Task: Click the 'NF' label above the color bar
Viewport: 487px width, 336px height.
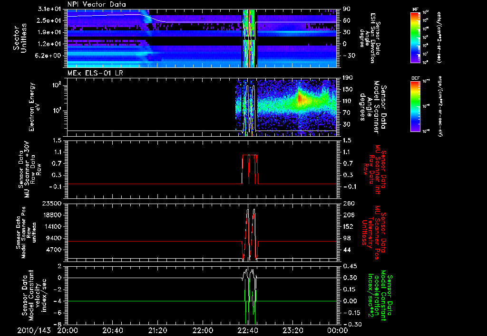Action: [416, 9]
